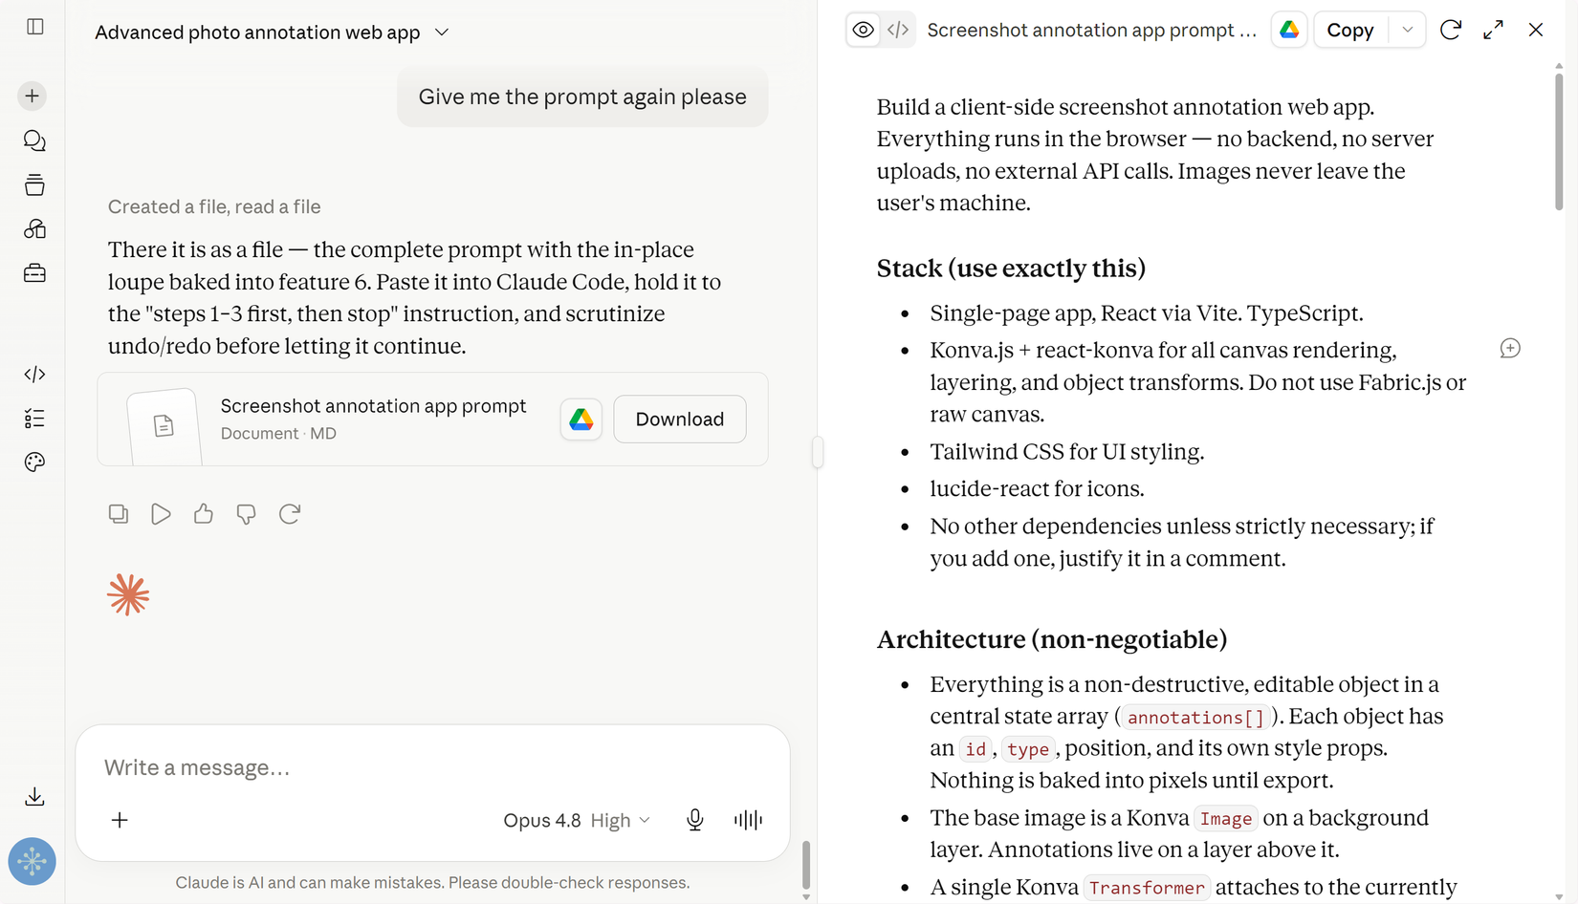Open Copy options dropdown arrow
Screen dimensions: 1578x904
click(x=1407, y=30)
